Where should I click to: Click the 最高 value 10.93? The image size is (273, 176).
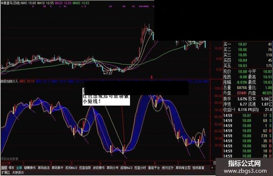(268, 77)
